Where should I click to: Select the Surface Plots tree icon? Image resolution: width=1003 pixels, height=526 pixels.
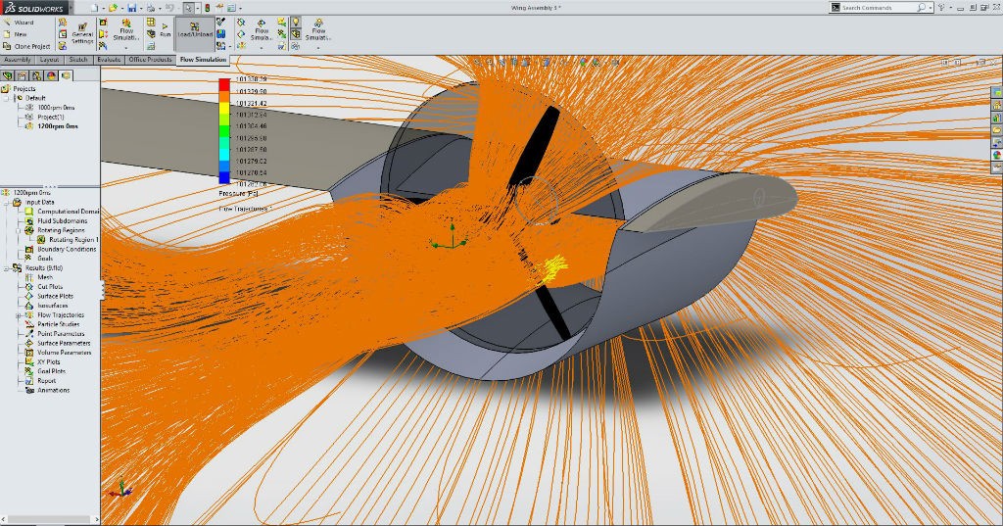[29, 296]
